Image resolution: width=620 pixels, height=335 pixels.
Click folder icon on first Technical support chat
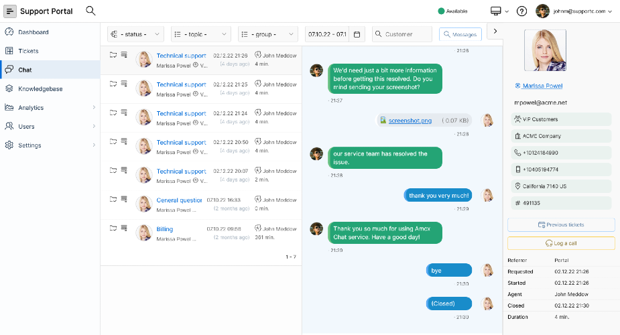113,55
